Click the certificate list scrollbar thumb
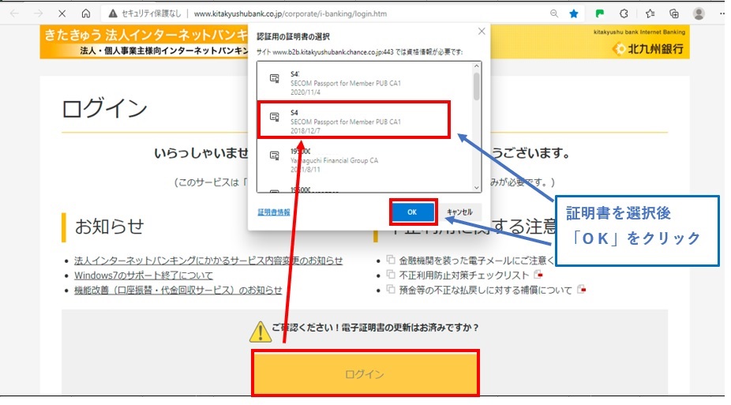731x405 pixels. (476, 86)
